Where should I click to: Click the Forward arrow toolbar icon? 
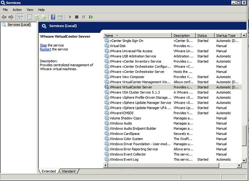pos(11,17)
